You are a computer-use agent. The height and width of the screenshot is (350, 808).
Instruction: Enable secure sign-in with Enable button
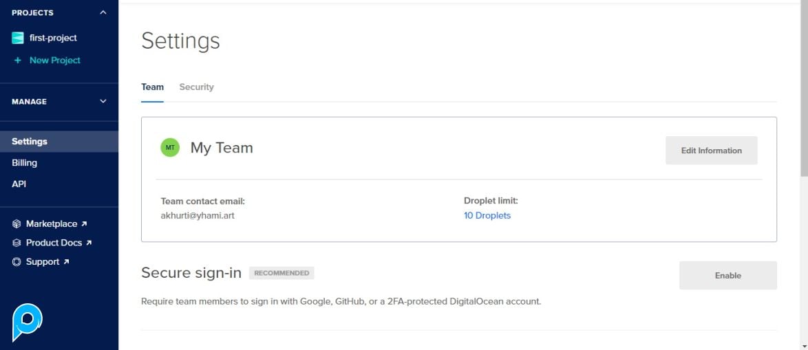pos(727,276)
